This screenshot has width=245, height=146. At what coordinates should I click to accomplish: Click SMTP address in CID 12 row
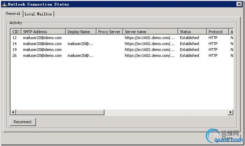click(42, 38)
